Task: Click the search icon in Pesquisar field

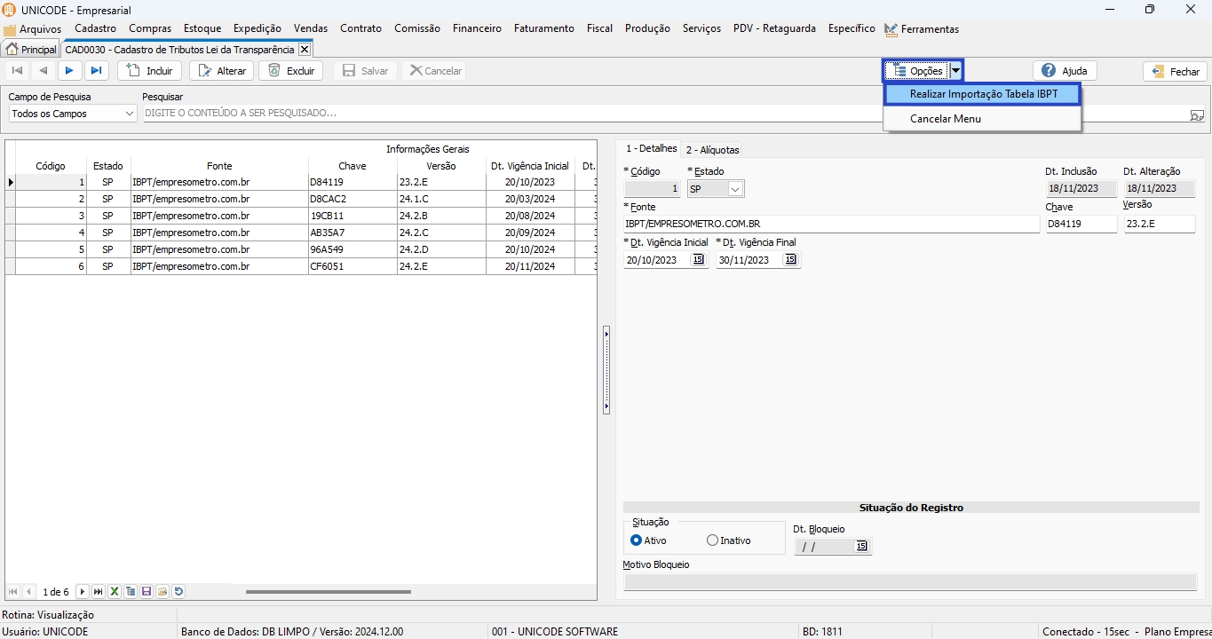Action: point(1196,114)
